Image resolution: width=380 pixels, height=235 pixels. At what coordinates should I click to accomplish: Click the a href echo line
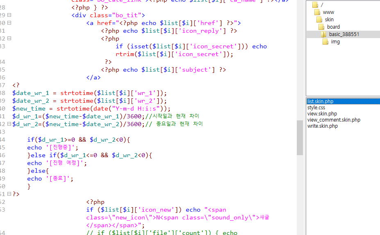164,23
